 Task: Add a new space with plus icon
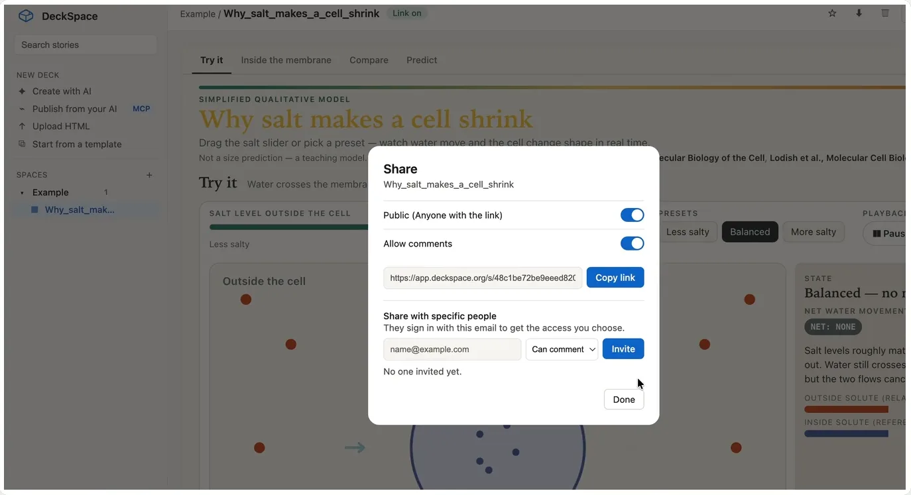149,175
